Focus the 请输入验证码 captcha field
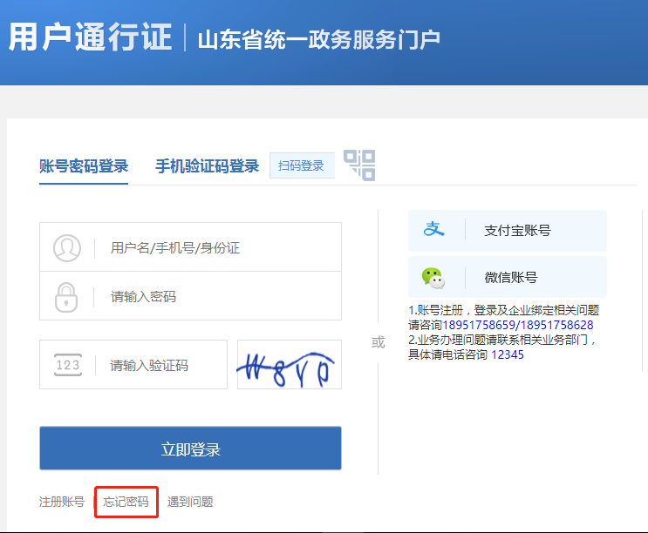Image resolution: width=648 pixels, height=533 pixels. coord(161,365)
